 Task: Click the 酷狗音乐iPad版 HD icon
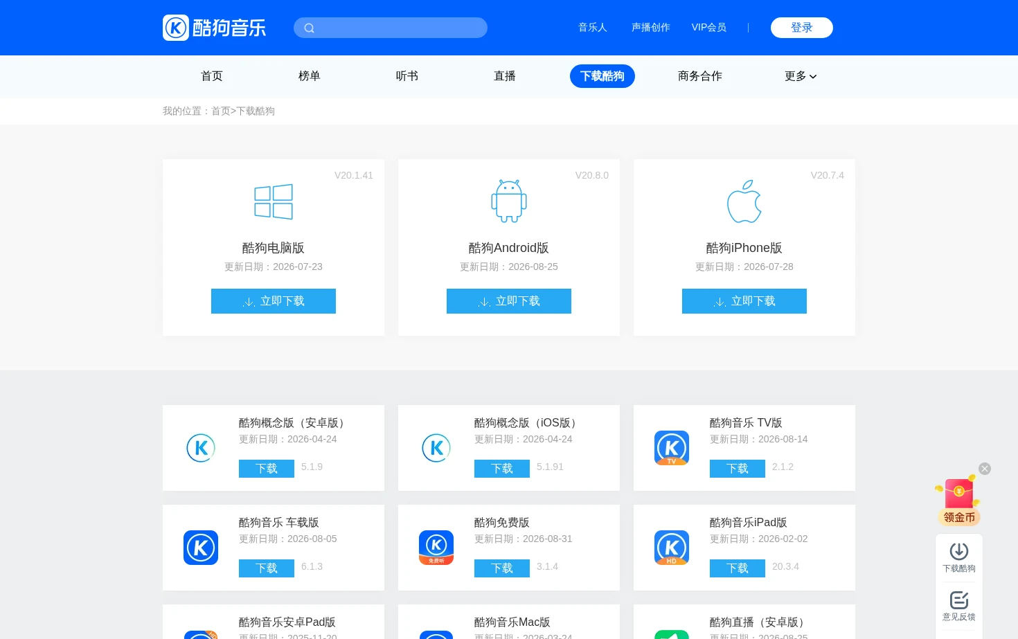672,548
